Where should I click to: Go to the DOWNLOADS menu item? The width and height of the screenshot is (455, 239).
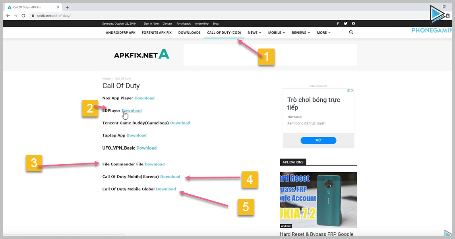pos(190,33)
